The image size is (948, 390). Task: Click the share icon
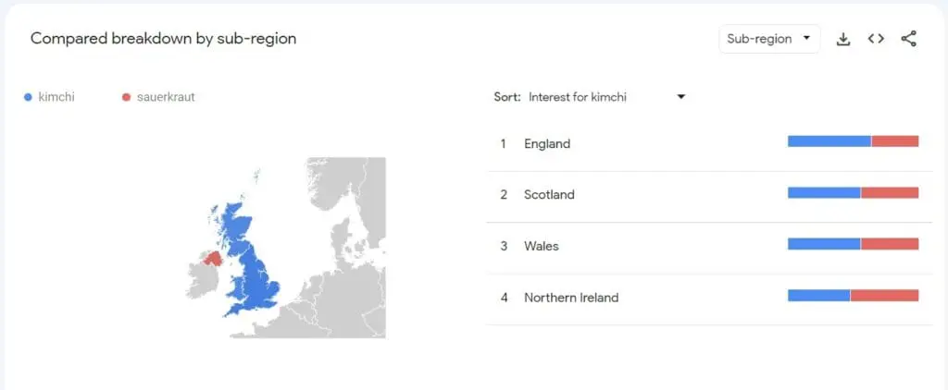tap(909, 39)
